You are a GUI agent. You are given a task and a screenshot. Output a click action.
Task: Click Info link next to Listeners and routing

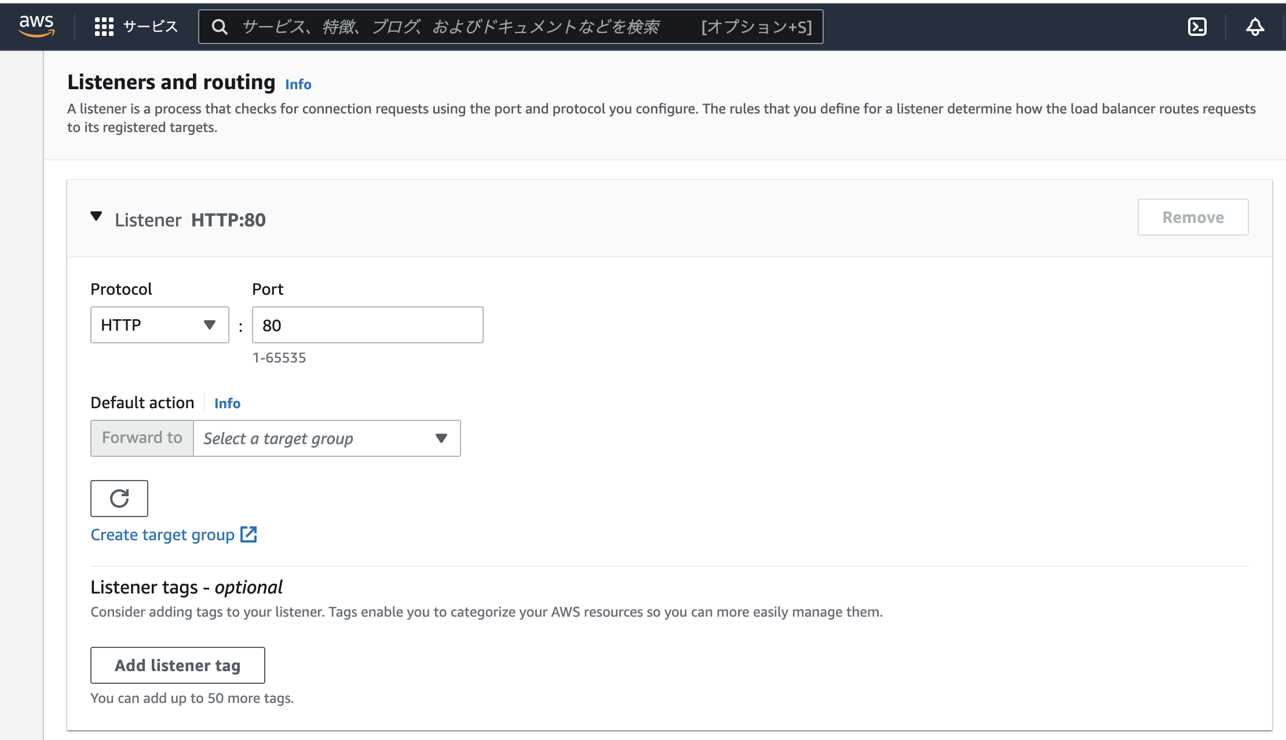pos(298,85)
